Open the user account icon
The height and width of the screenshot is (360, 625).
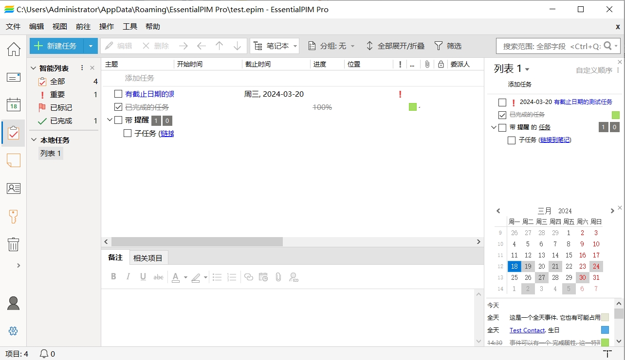tap(14, 303)
